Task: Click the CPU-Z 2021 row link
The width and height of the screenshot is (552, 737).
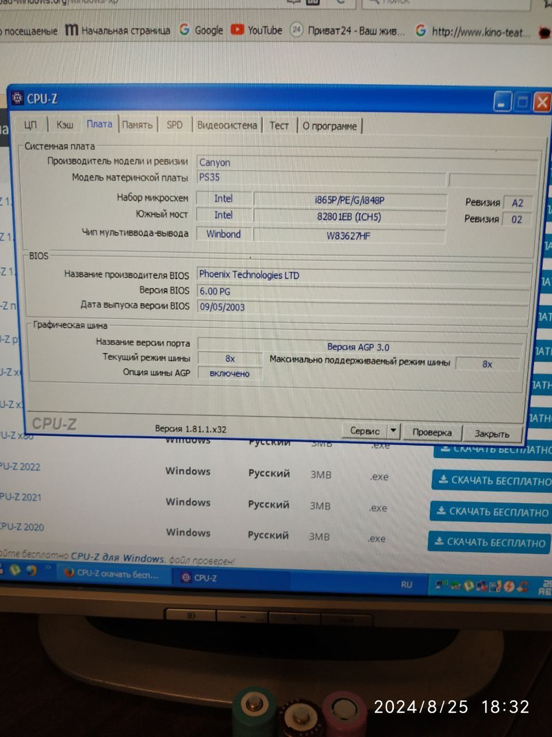Action: (21, 497)
